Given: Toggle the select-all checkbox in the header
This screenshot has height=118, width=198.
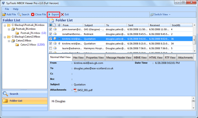Looking at the screenshot, I should coord(51,25).
